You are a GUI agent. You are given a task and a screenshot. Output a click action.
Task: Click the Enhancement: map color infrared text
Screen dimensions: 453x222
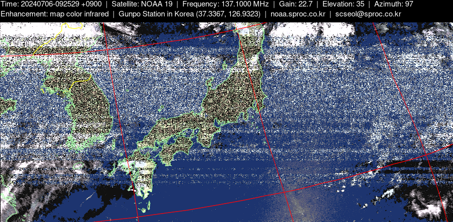(x=54, y=14)
